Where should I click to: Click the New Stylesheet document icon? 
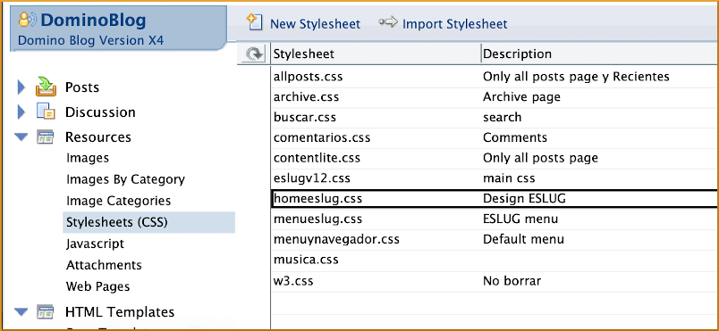254,22
